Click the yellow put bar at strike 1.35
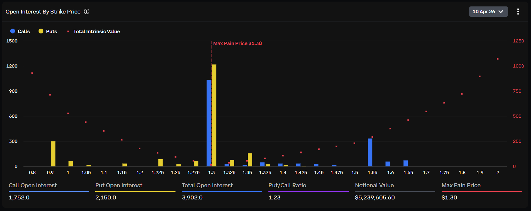Viewport: 531px width, 211px height. [250, 160]
